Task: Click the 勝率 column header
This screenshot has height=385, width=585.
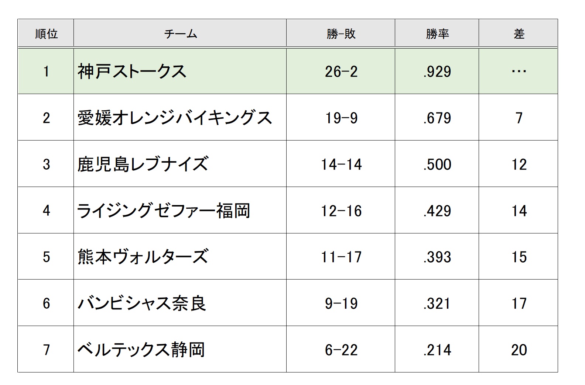Action: tap(437, 34)
